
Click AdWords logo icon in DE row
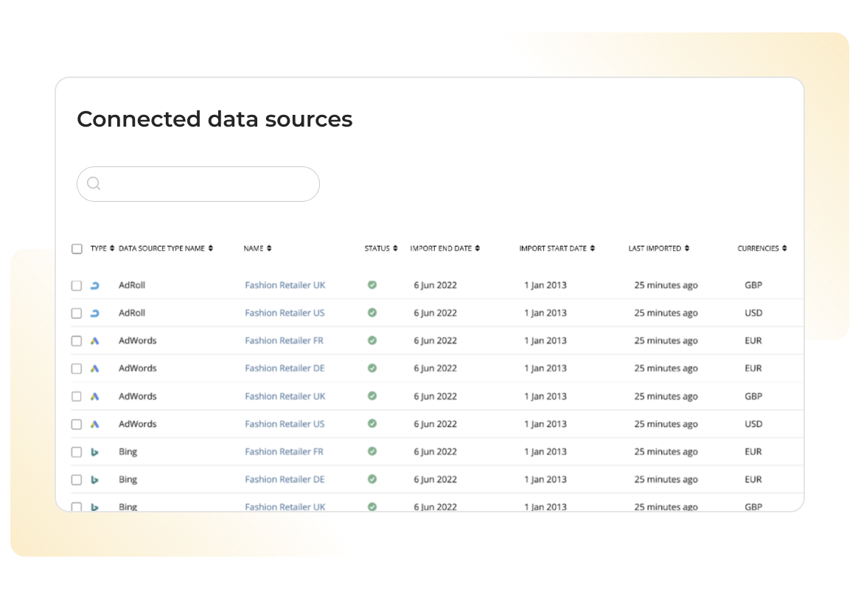95,369
